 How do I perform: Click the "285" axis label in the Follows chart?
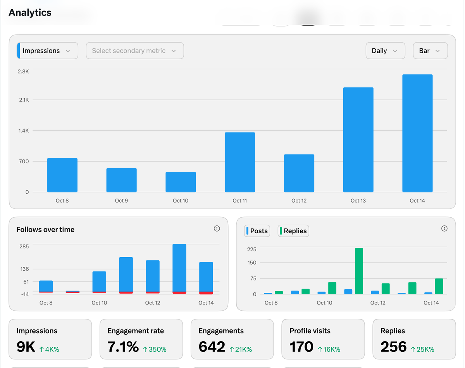pyautogui.click(x=24, y=246)
